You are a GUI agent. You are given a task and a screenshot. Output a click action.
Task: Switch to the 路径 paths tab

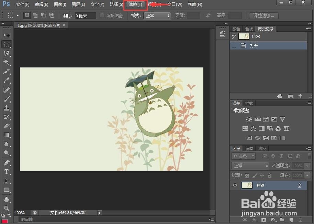(262, 149)
